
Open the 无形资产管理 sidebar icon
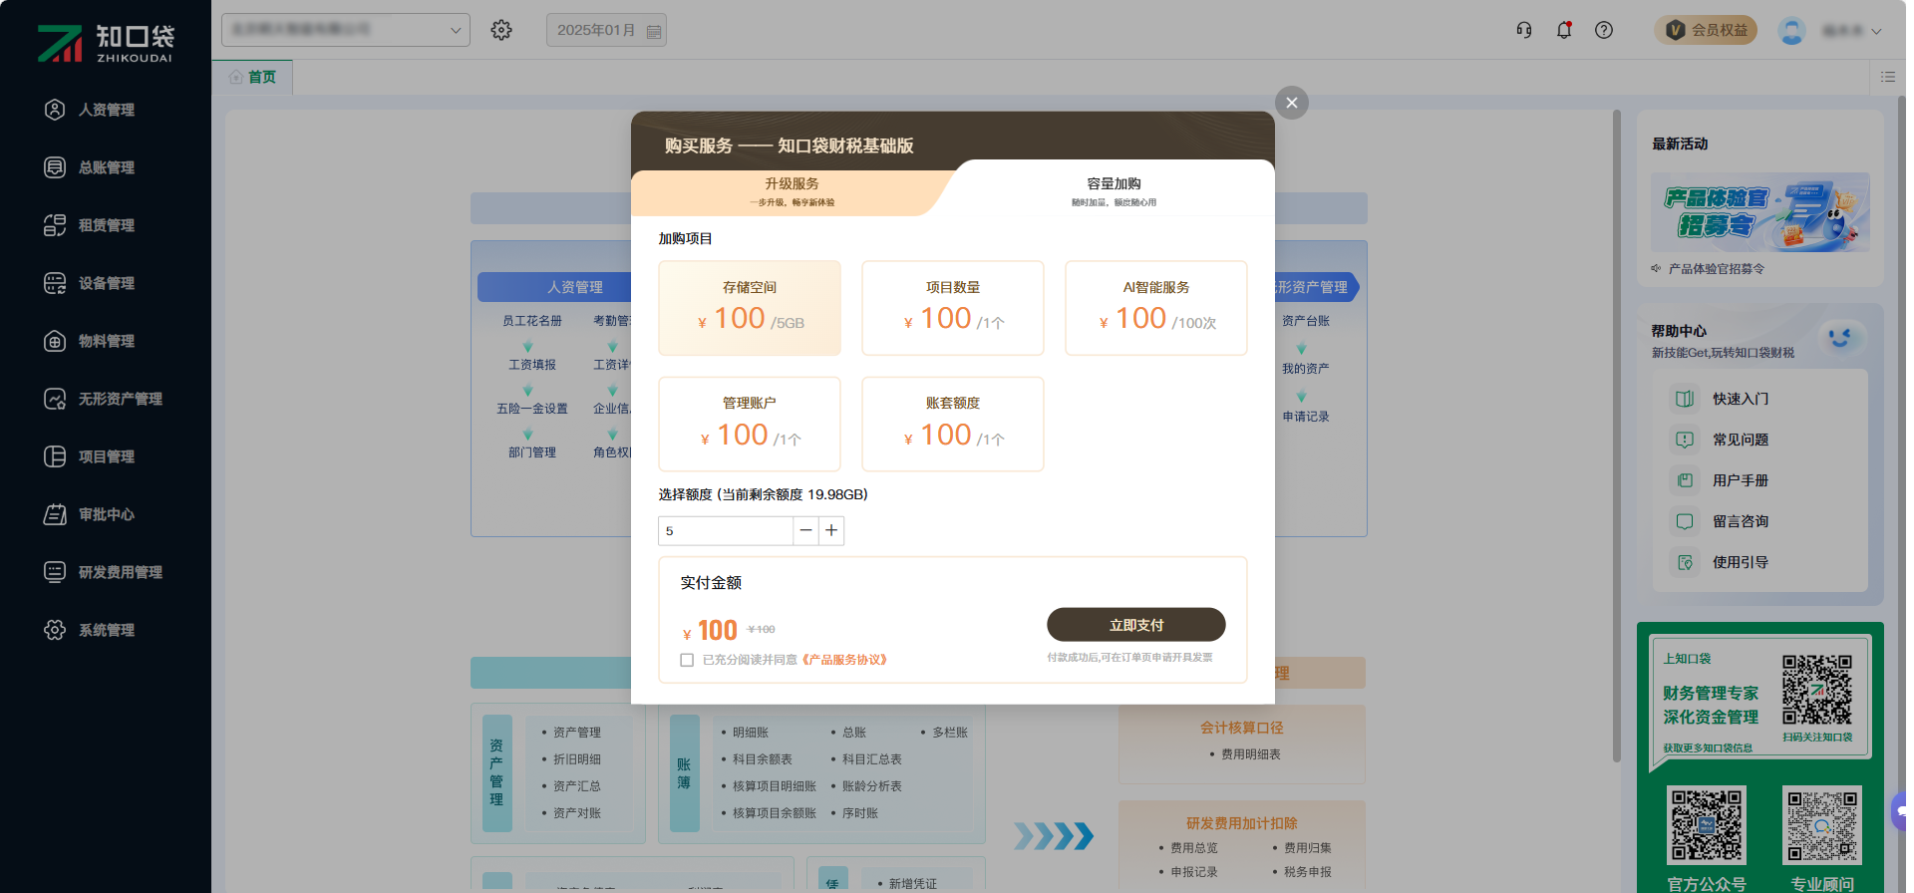(55, 399)
